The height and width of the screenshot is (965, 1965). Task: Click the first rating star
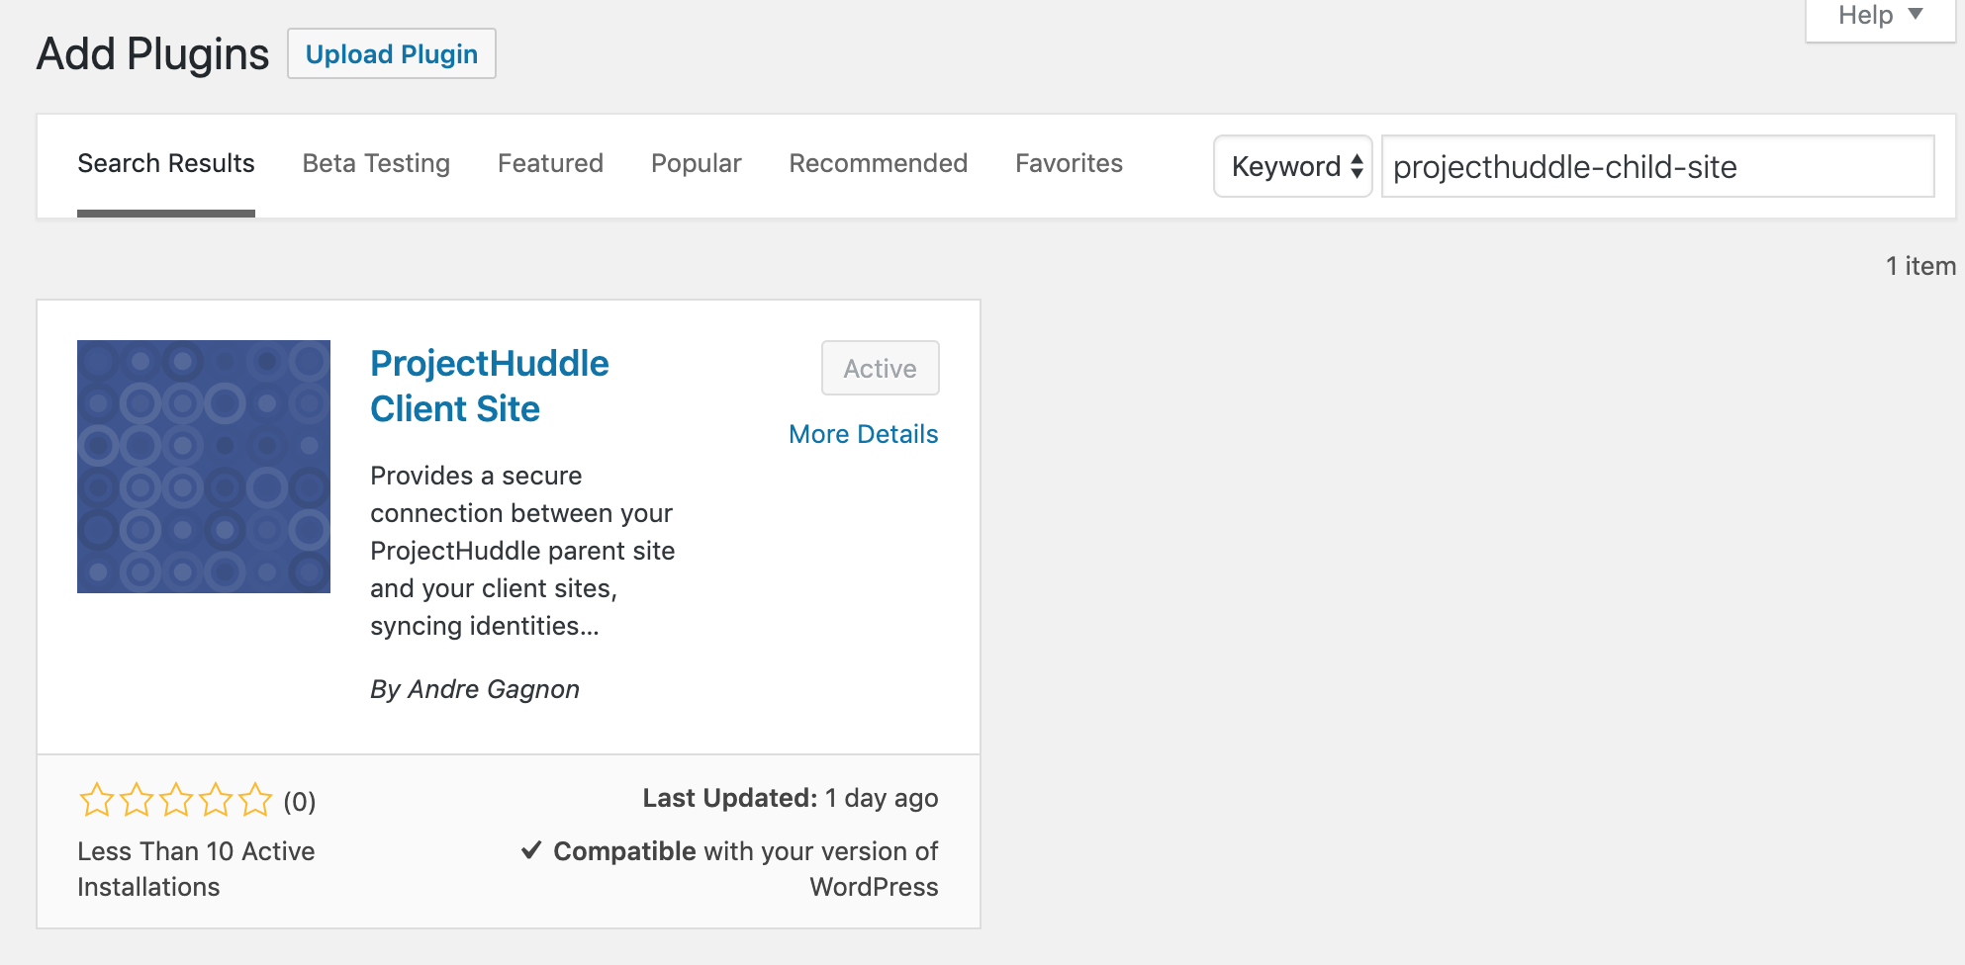tap(97, 800)
